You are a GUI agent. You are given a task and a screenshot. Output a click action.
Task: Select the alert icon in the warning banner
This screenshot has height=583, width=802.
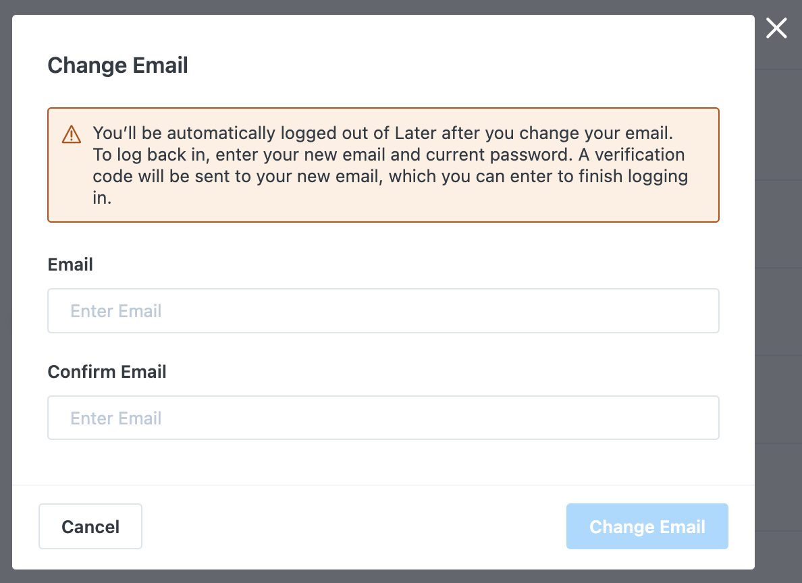[x=70, y=135]
